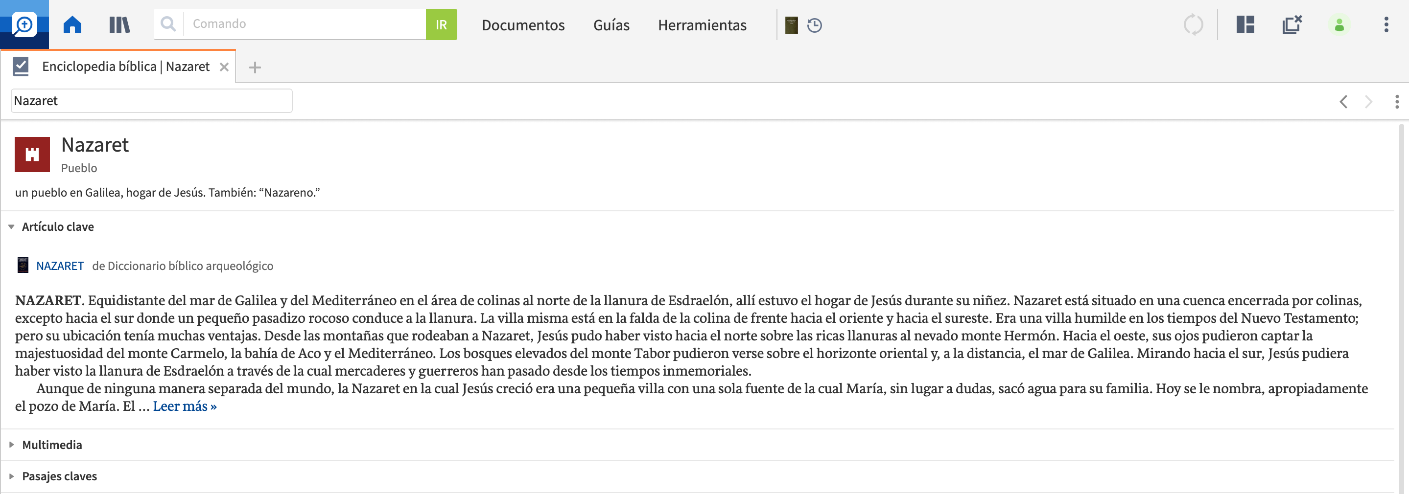The width and height of the screenshot is (1409, 494).
Task: Open the Herramientas menu
Action: coord(702,25)
